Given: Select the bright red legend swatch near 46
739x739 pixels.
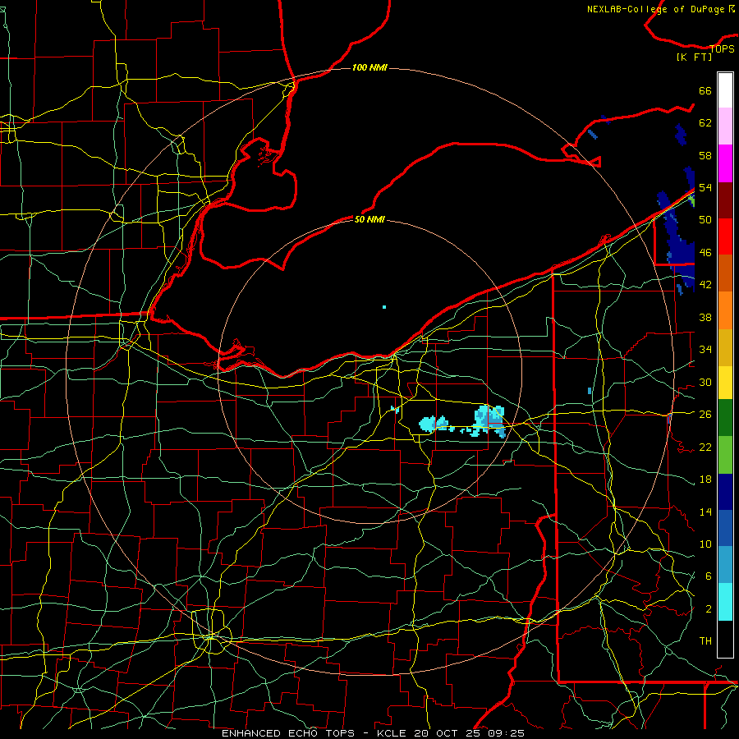Looking at the screenshot, I should pos(725,236).
